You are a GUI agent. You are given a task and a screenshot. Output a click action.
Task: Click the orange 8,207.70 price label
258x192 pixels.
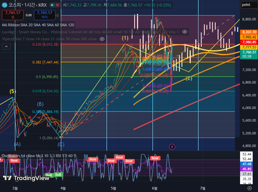(249, 32)
